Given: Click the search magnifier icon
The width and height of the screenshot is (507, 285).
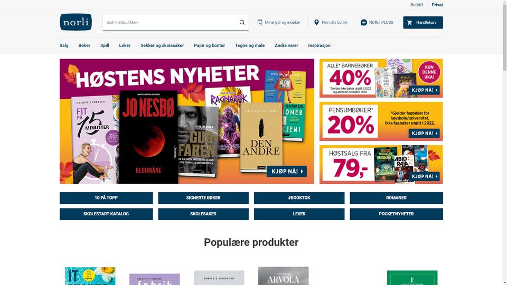Looking at the screenshot, I should [x=242, y=22].
